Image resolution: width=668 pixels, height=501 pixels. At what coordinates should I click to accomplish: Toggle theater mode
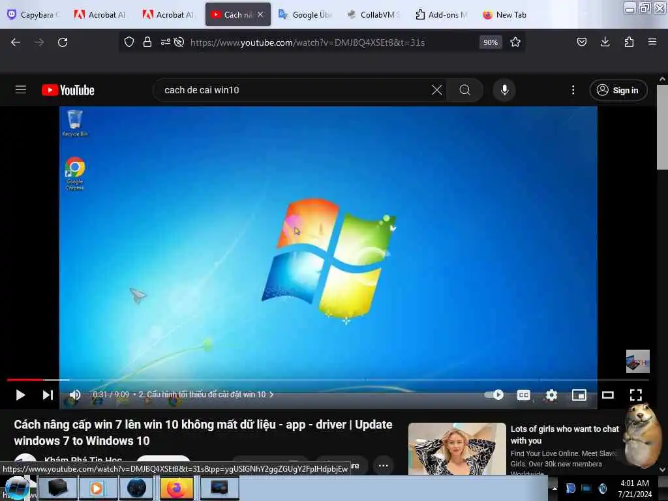[x=608, y=395]
